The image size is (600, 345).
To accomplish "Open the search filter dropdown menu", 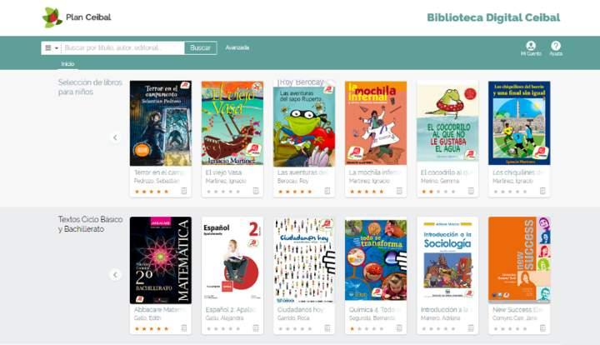I will point(50,48).
